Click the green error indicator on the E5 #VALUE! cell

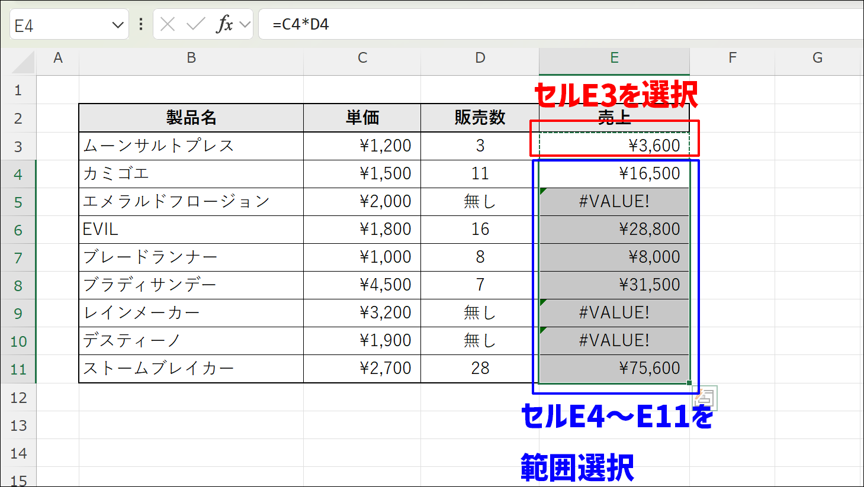tap(542, 191)
